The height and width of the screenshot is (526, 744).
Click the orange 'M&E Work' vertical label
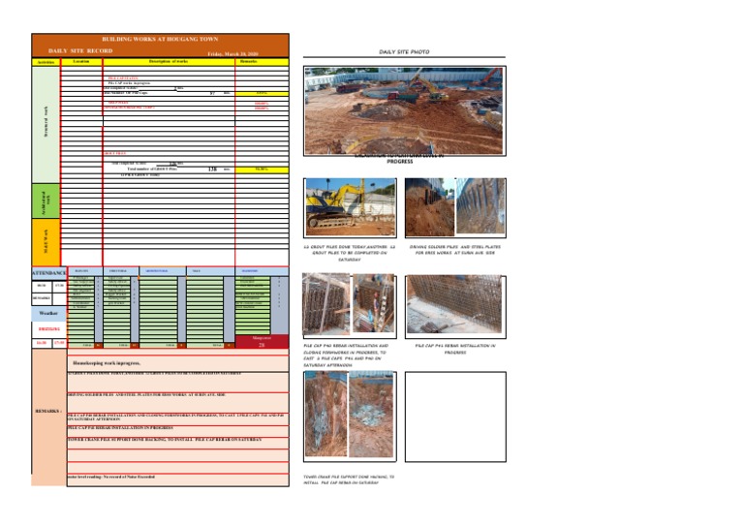[46, 241]
